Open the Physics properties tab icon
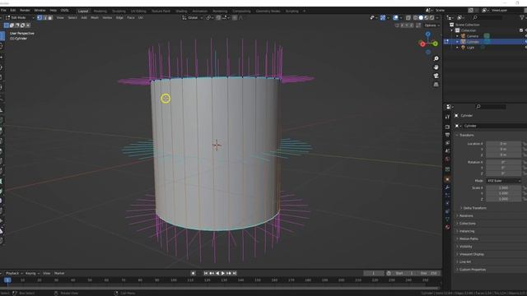 click(447, 203)
